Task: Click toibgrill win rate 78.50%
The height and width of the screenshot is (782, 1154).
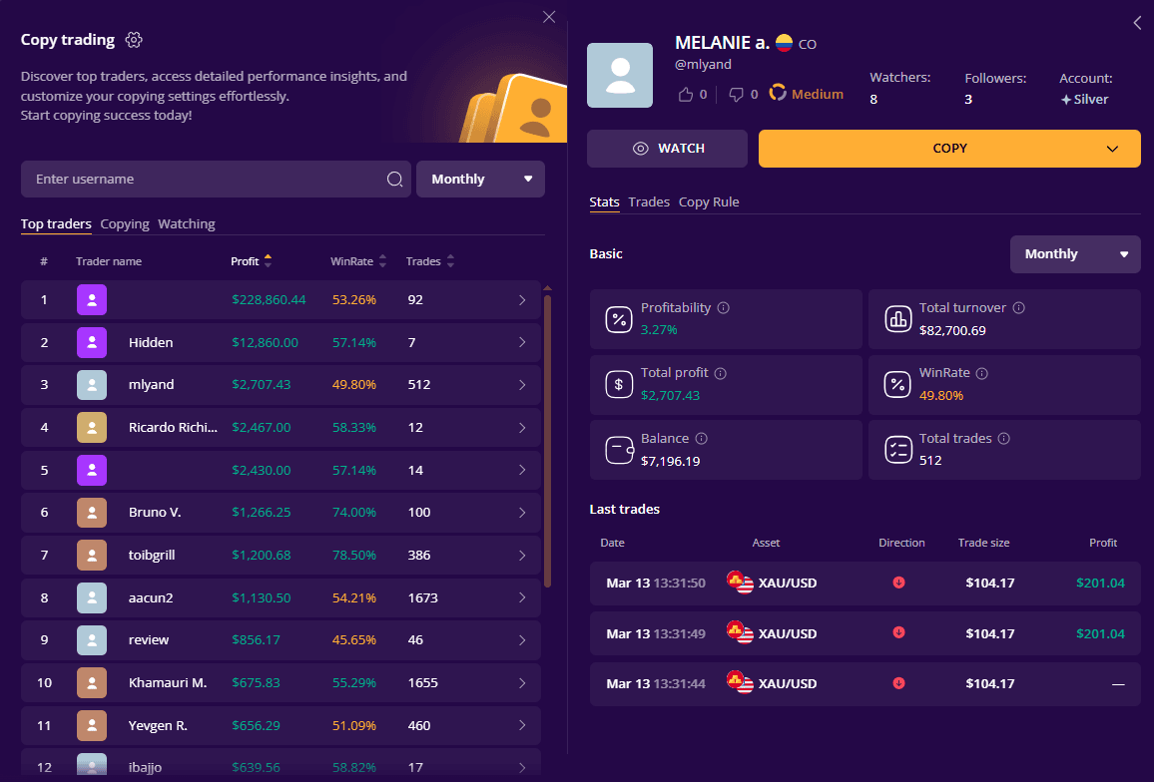Action: (354, 556)
